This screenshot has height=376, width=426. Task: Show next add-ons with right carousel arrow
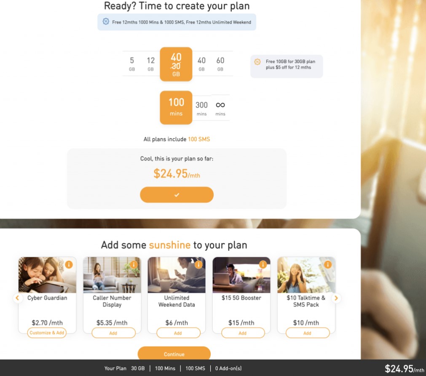coord(336,298)
